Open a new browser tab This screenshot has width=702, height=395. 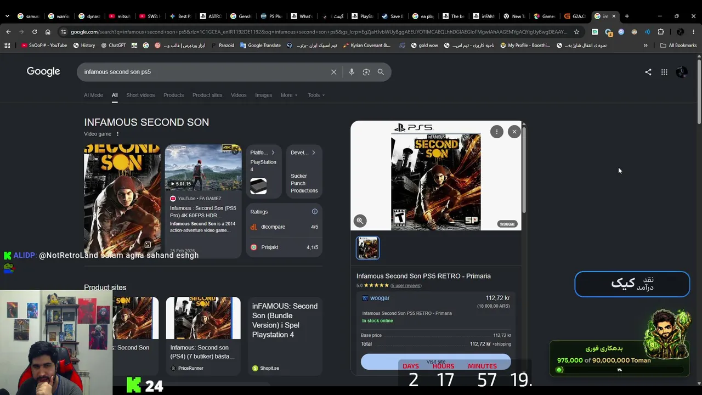tap(627, 16)
